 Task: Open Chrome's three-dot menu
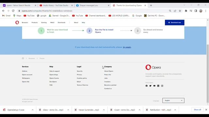tap(206, 11)
